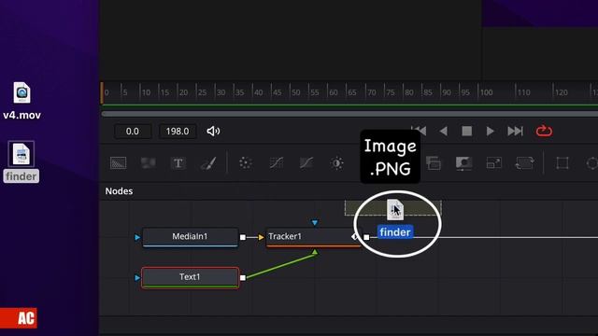
Task: Click the green foreground input on Tracker1
Action: pyautogui.click(x=315, y=252)
